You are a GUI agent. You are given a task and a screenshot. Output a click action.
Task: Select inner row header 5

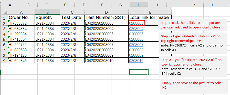(4, 39)
